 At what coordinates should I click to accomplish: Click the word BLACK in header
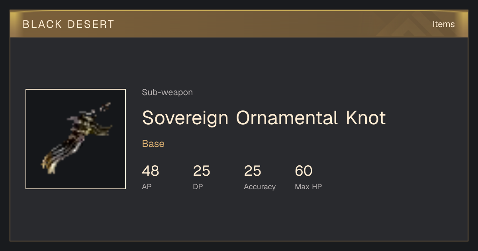click(x=42, y=24)
